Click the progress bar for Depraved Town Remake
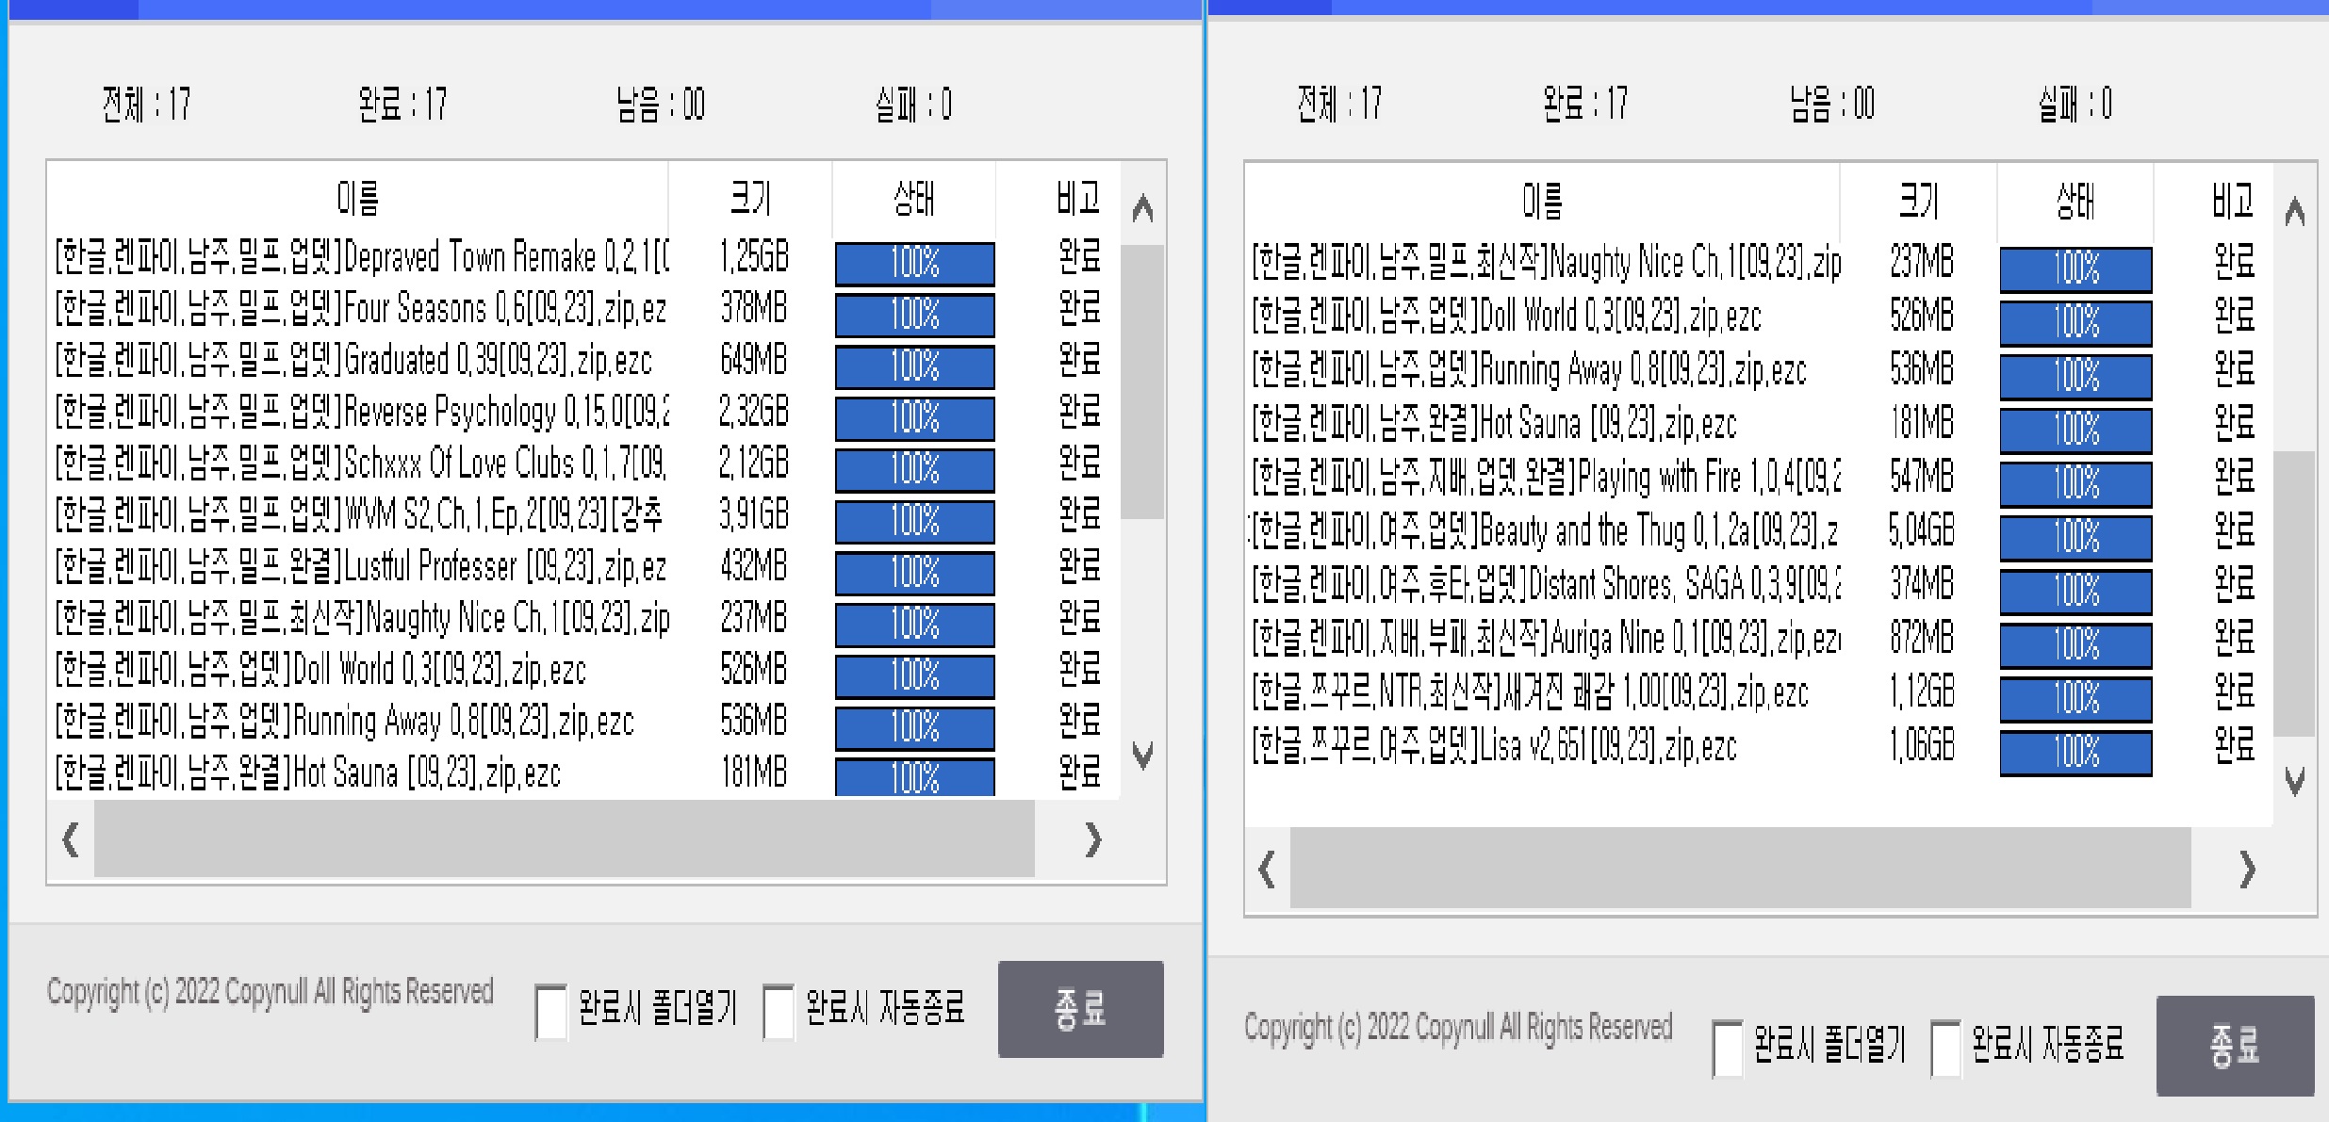 click(x=914, y=263)
